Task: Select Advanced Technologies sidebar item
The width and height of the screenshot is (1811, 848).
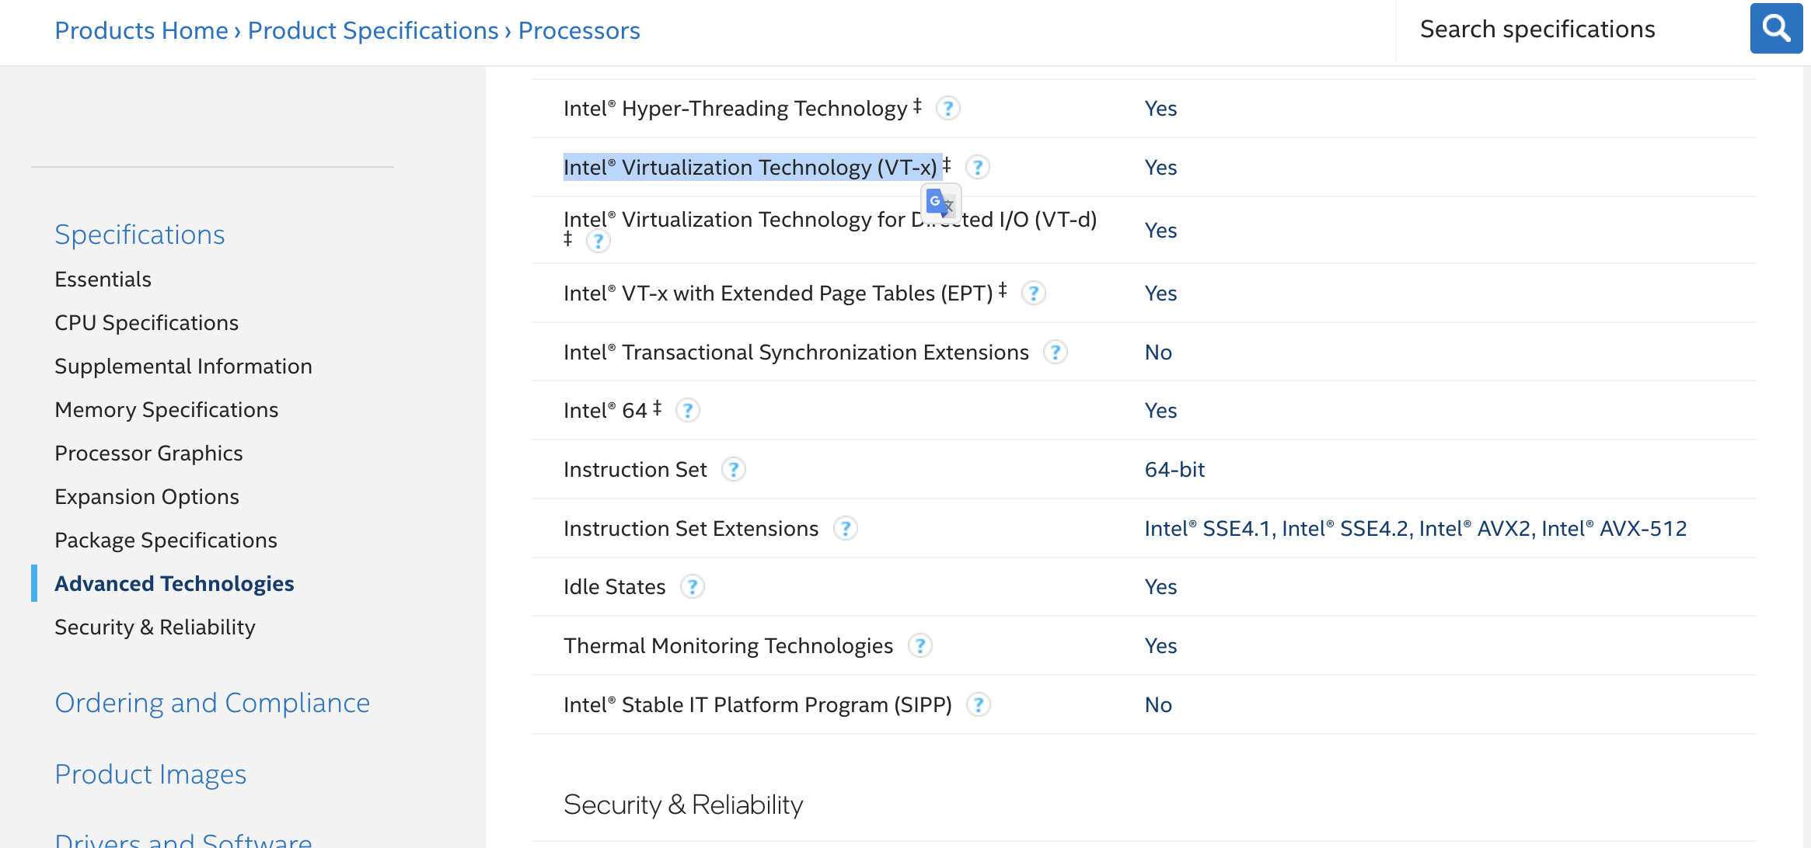Action: (174, 583)
